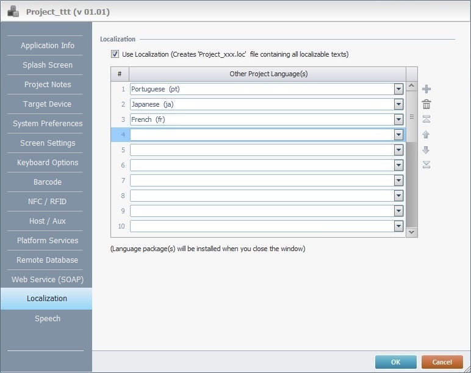The height and width of the screenshot is (373, 471).
Task: Open the Portuguese (pt) language dropdown
Action: pyautogui.click(x=398, y=89)
